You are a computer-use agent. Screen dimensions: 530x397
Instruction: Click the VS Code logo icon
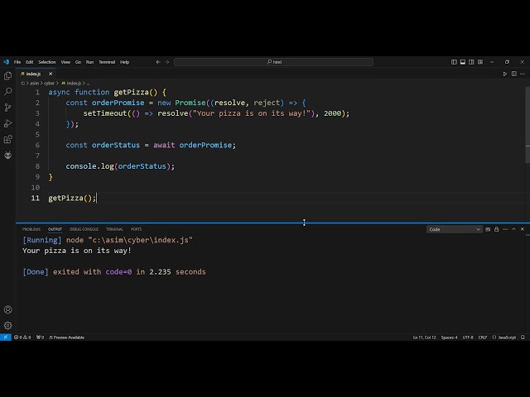(x=6, y=62)
